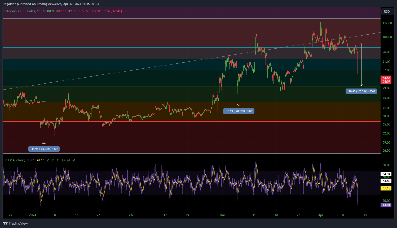Click the high value H90.10
This screenshot has width=397, height=228.
coord(73,11)
